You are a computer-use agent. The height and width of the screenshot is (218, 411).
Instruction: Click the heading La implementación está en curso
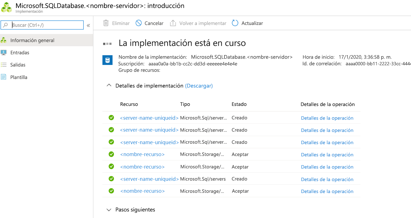point(182,43)
